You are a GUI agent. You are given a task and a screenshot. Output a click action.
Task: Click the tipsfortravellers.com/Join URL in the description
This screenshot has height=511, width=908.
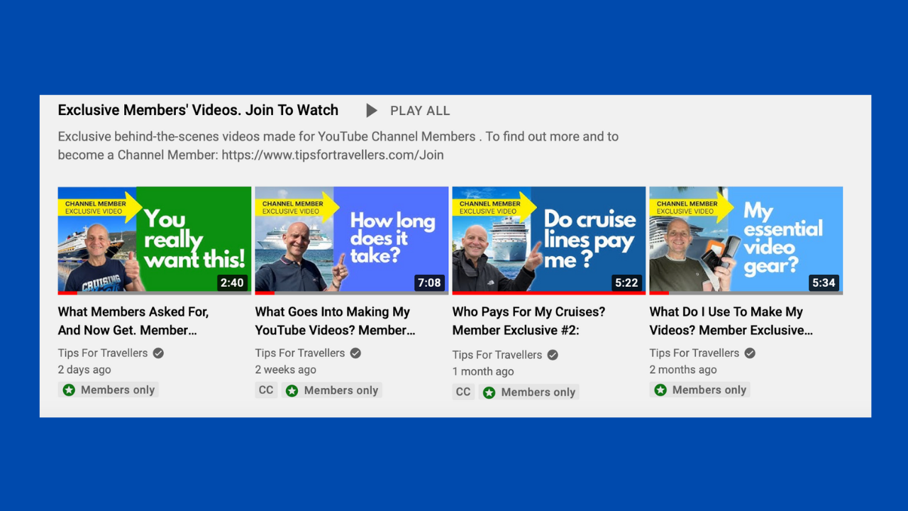(x=333, y=155)
